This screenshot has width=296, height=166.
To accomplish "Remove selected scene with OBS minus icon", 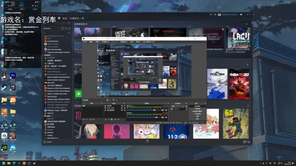I will 87,119.
